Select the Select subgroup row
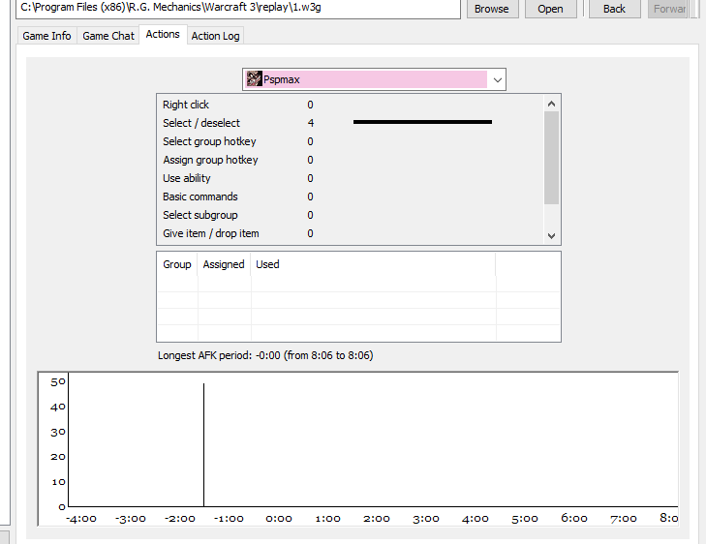The height and width of the screenshot is (544, 706). [x=350, y=215]
